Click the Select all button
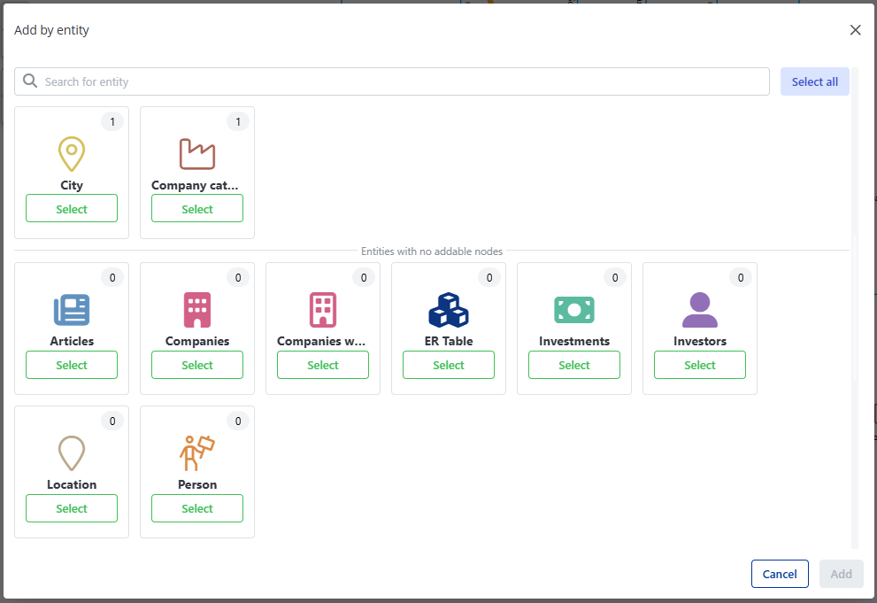Screen dimensions: 877x603 [x=814, y=81]
